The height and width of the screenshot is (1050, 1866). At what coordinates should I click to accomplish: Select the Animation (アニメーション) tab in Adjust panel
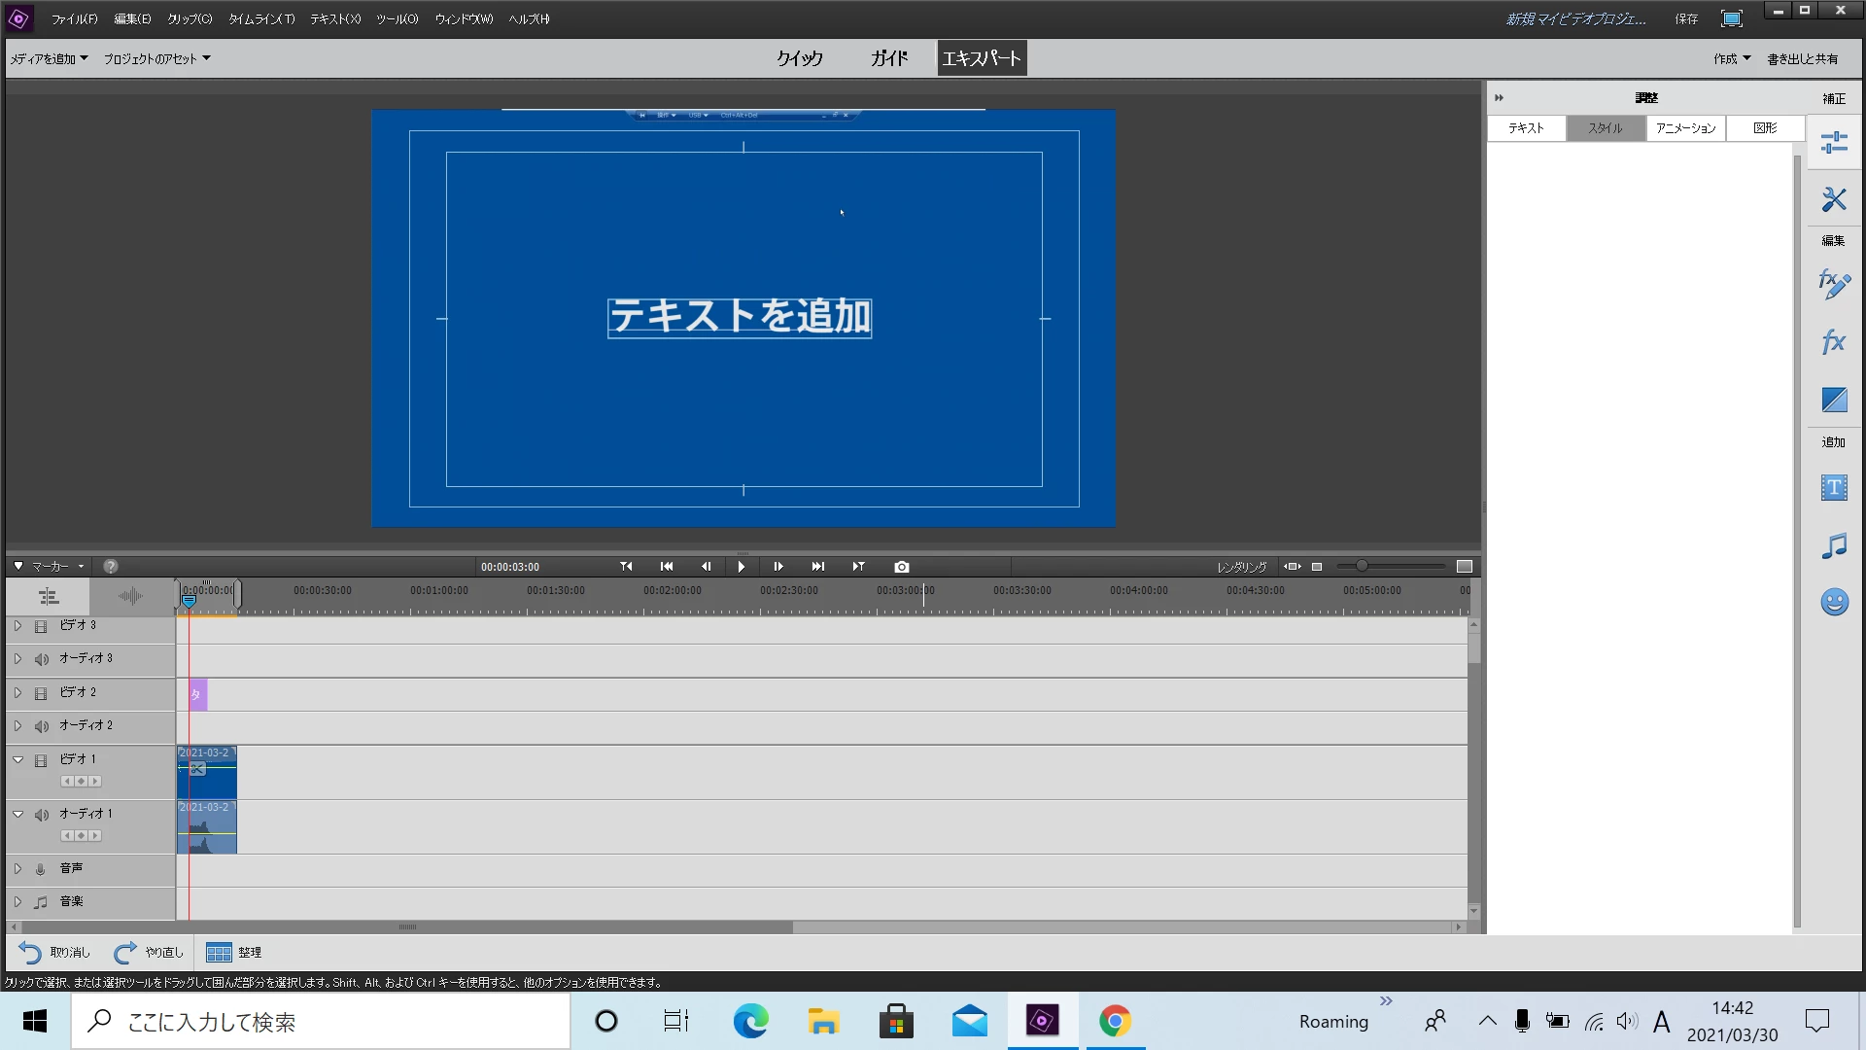[x=1685, y=128]
